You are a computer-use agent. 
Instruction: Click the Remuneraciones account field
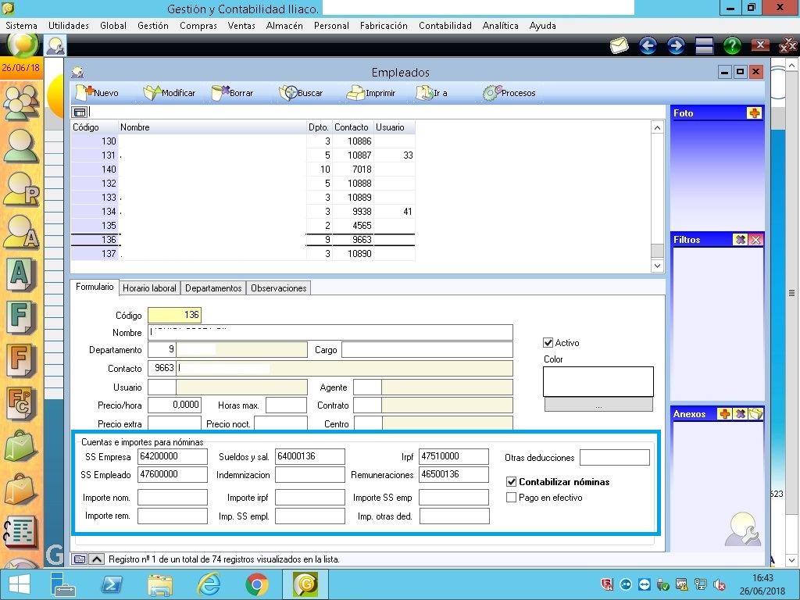pos(454,474)
